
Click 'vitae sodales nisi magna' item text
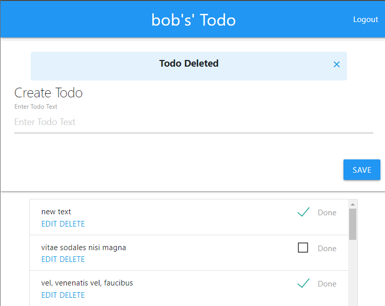pos(84,248)
